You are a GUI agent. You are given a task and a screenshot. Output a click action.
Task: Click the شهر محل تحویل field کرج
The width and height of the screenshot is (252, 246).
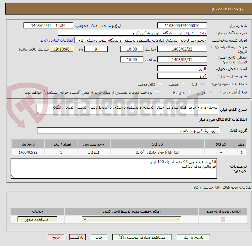coord(182,76)
